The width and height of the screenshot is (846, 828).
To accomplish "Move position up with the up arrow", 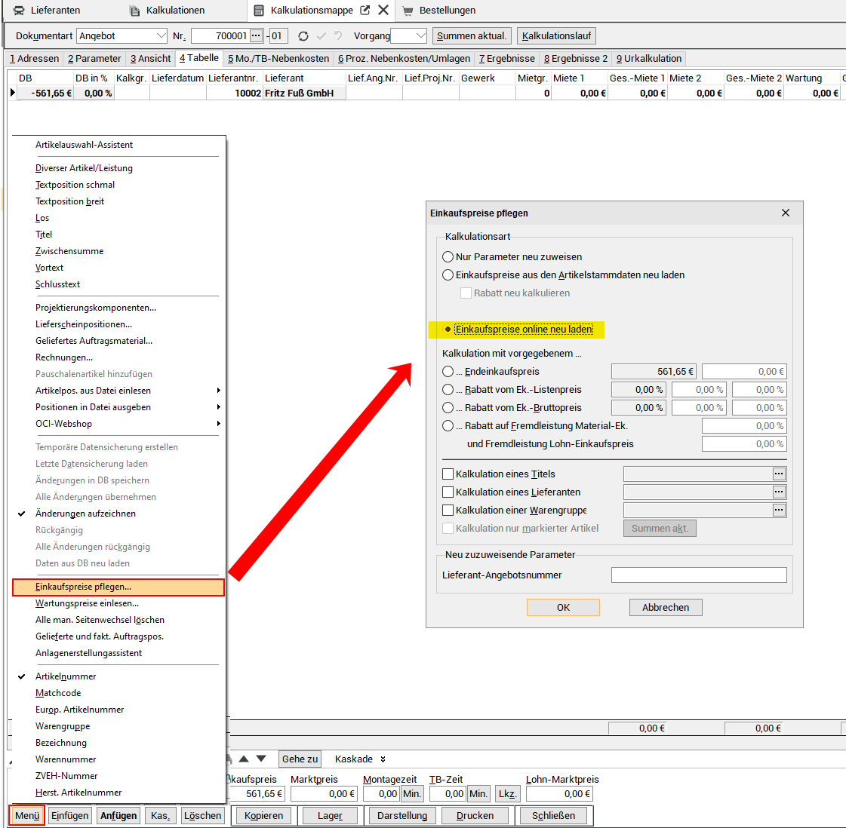I will pos(244,759).
